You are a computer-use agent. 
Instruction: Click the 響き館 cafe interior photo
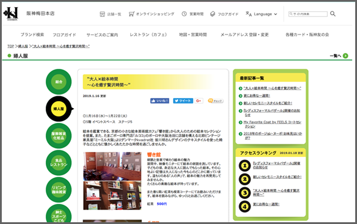pyautogui.click(x=112, y=181)
